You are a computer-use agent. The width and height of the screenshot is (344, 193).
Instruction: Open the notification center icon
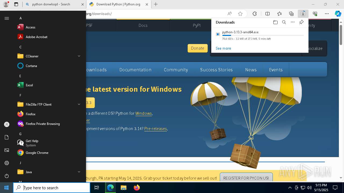pos(335,188)
